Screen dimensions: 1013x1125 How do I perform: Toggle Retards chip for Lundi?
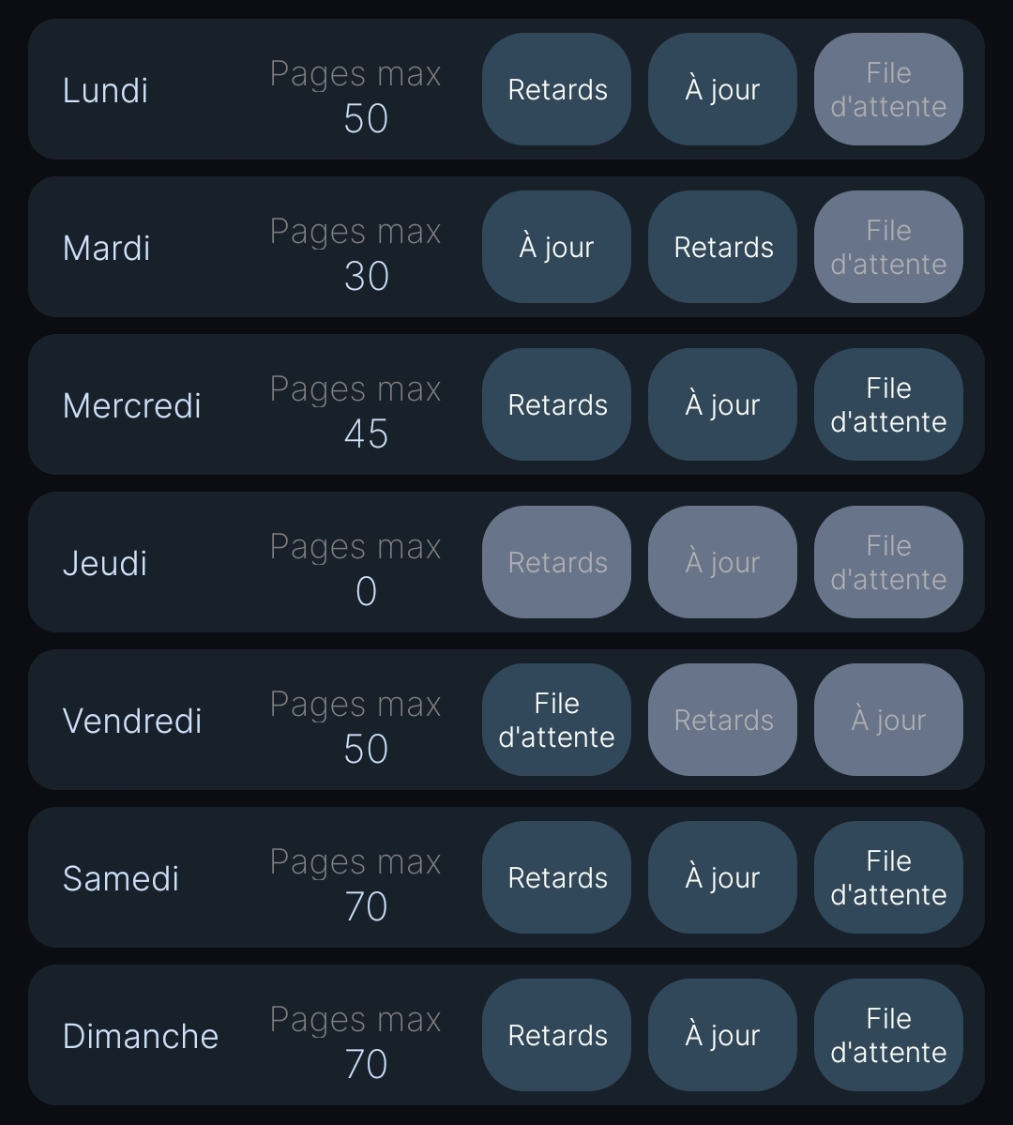[x=557, y=89]
